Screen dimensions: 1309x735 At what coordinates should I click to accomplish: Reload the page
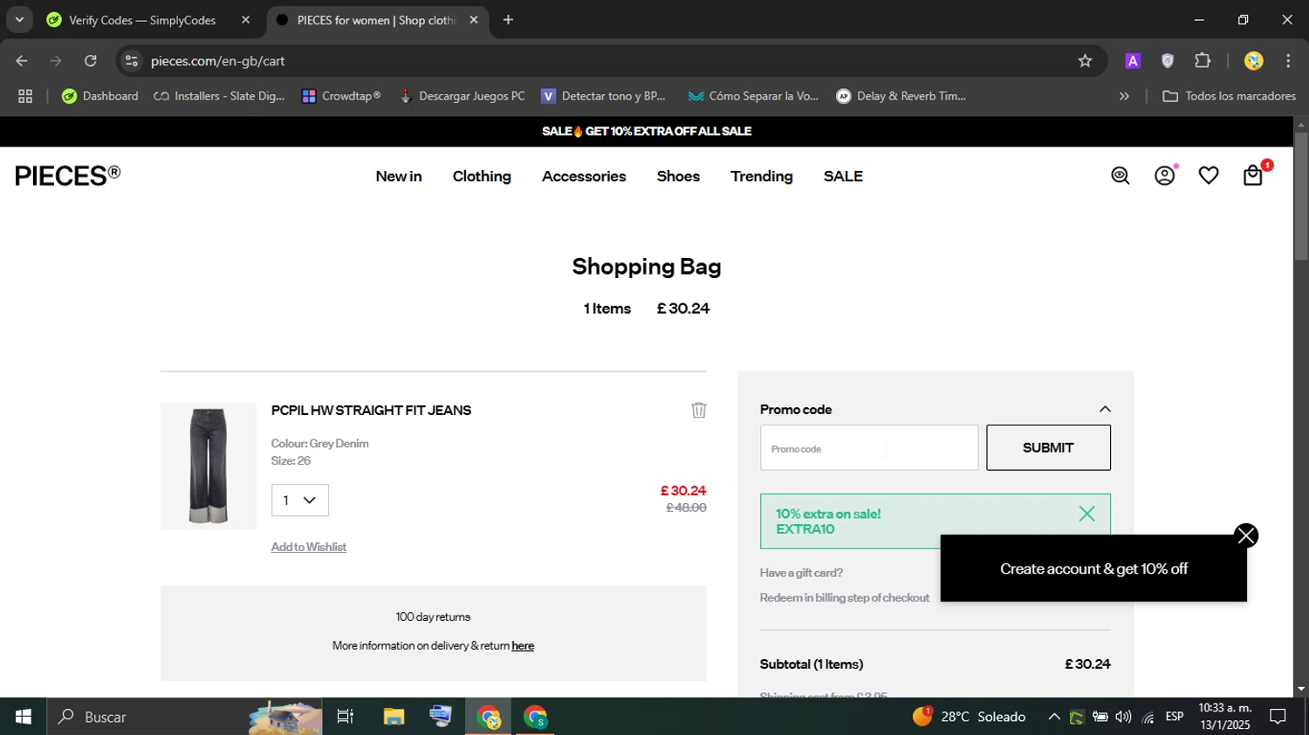tap(91, 61)
